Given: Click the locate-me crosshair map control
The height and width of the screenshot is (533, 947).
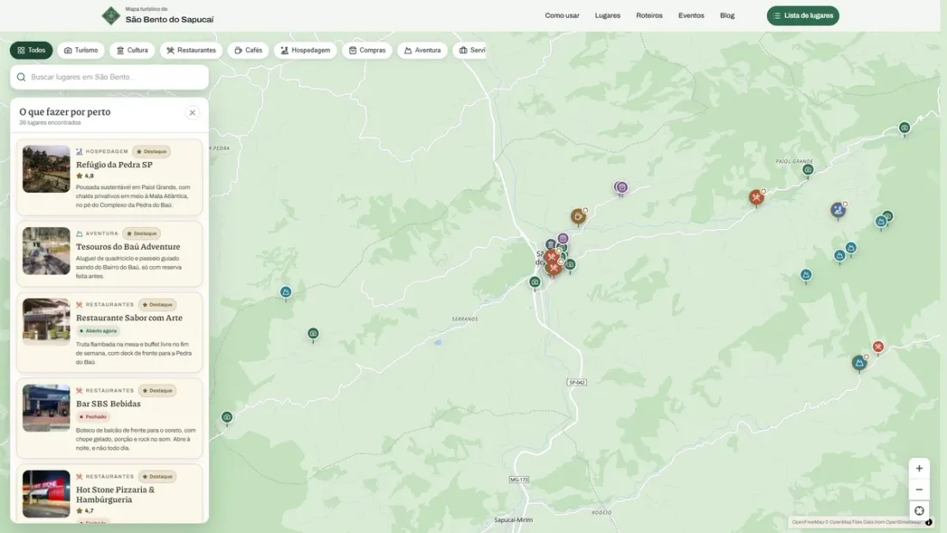Looking at the screenshot, I should 919,511.
